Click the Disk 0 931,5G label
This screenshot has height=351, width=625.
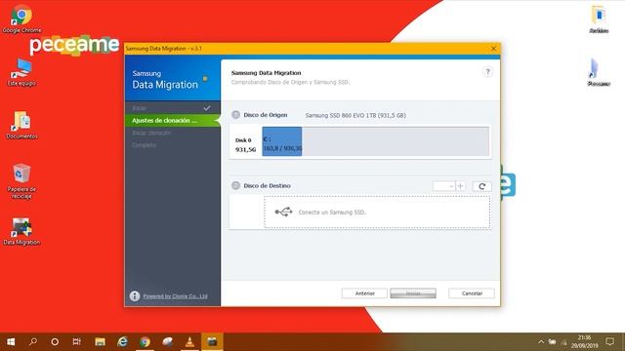pyautogui.click(x=245, y=145)
